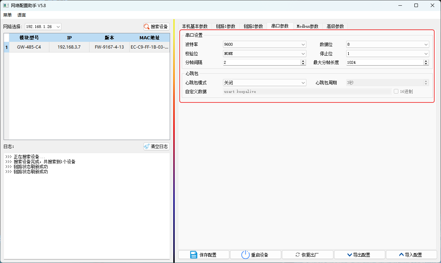Click the restore factory reset icon
441x263 pixels.
point(298,254)
